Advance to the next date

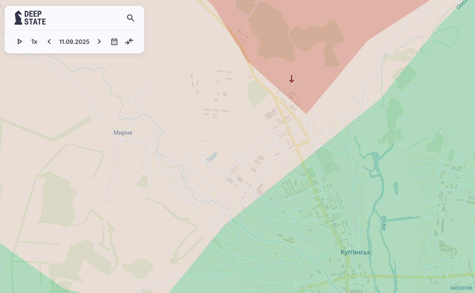pyautogui.click(x=99, y=41)
